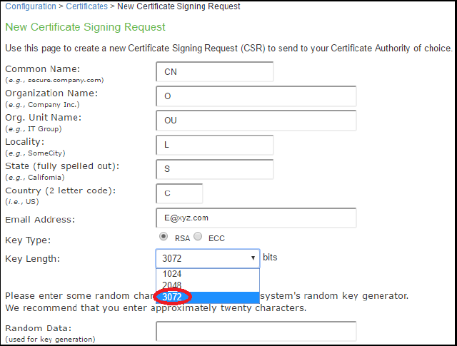
Task: Click the Organization Name input box
Action: tap(256, 96)
